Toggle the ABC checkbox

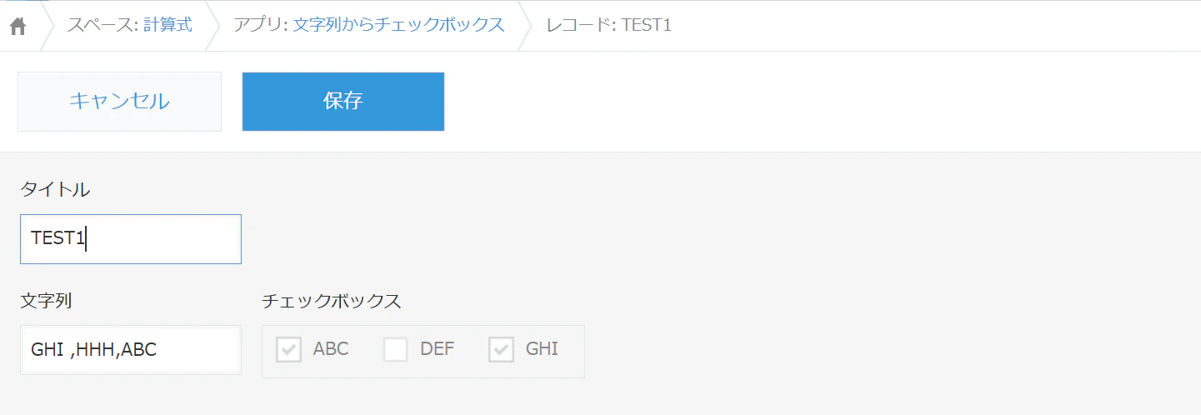(288, 349)
